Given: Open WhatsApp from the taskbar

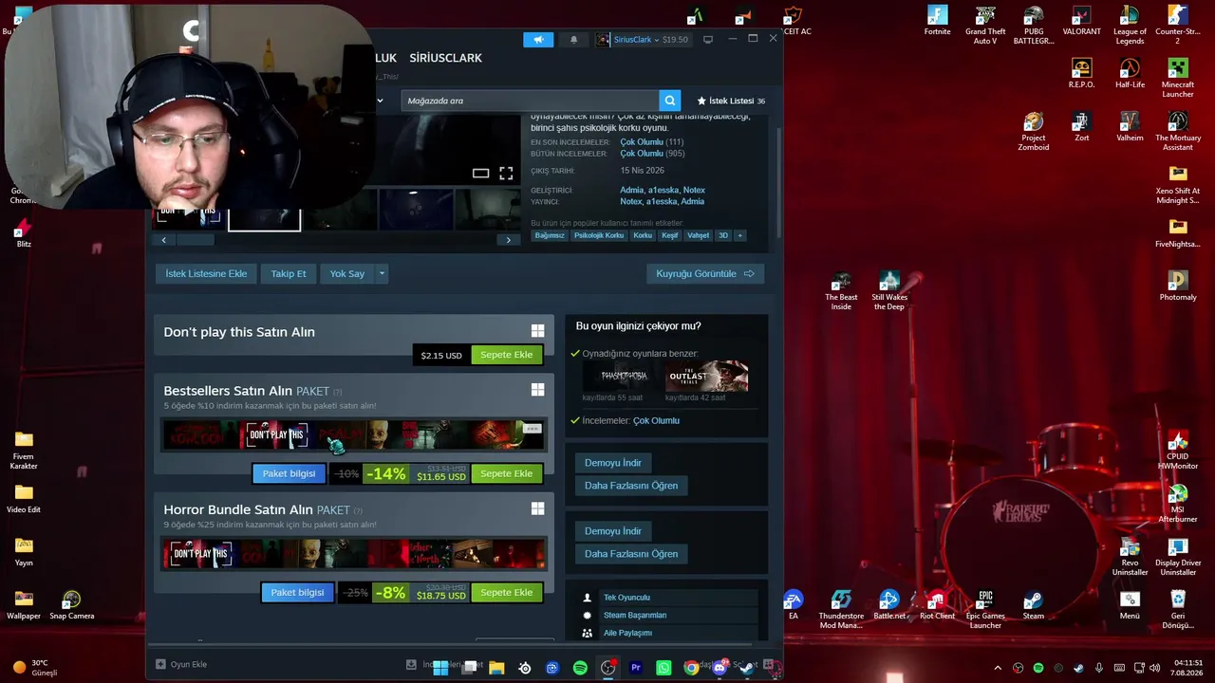Looking at the screenshot, I should (664, 668).
